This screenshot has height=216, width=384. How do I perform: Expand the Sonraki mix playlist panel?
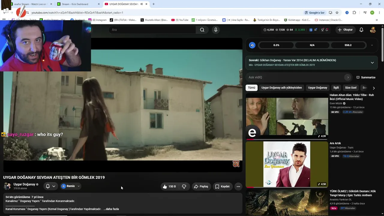click(372, 62)
